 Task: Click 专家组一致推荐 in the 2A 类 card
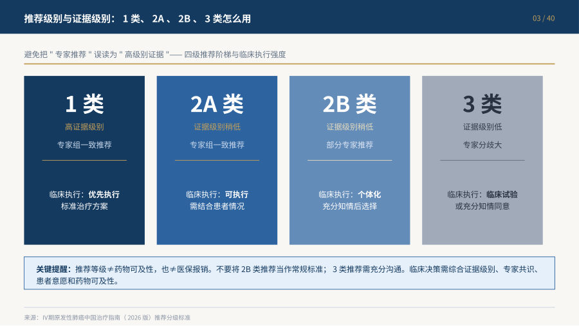coord(217,145)
